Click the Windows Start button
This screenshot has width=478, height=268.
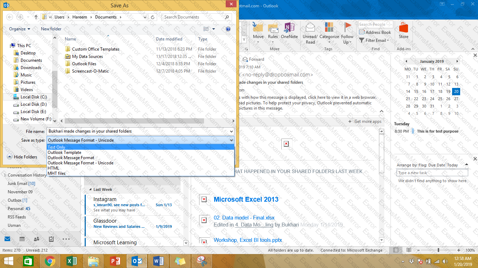coord(9,261)
